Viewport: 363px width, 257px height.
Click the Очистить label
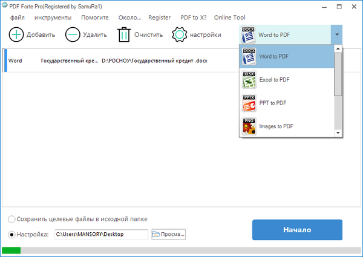pyautogui.click(x=149, y=34)
